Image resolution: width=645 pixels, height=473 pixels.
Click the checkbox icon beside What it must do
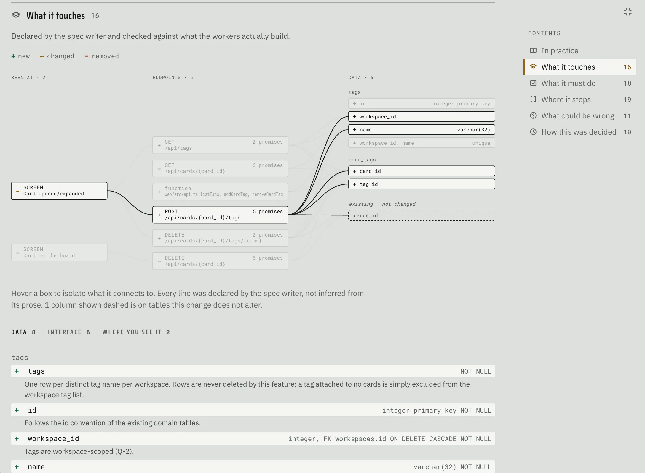533,83
